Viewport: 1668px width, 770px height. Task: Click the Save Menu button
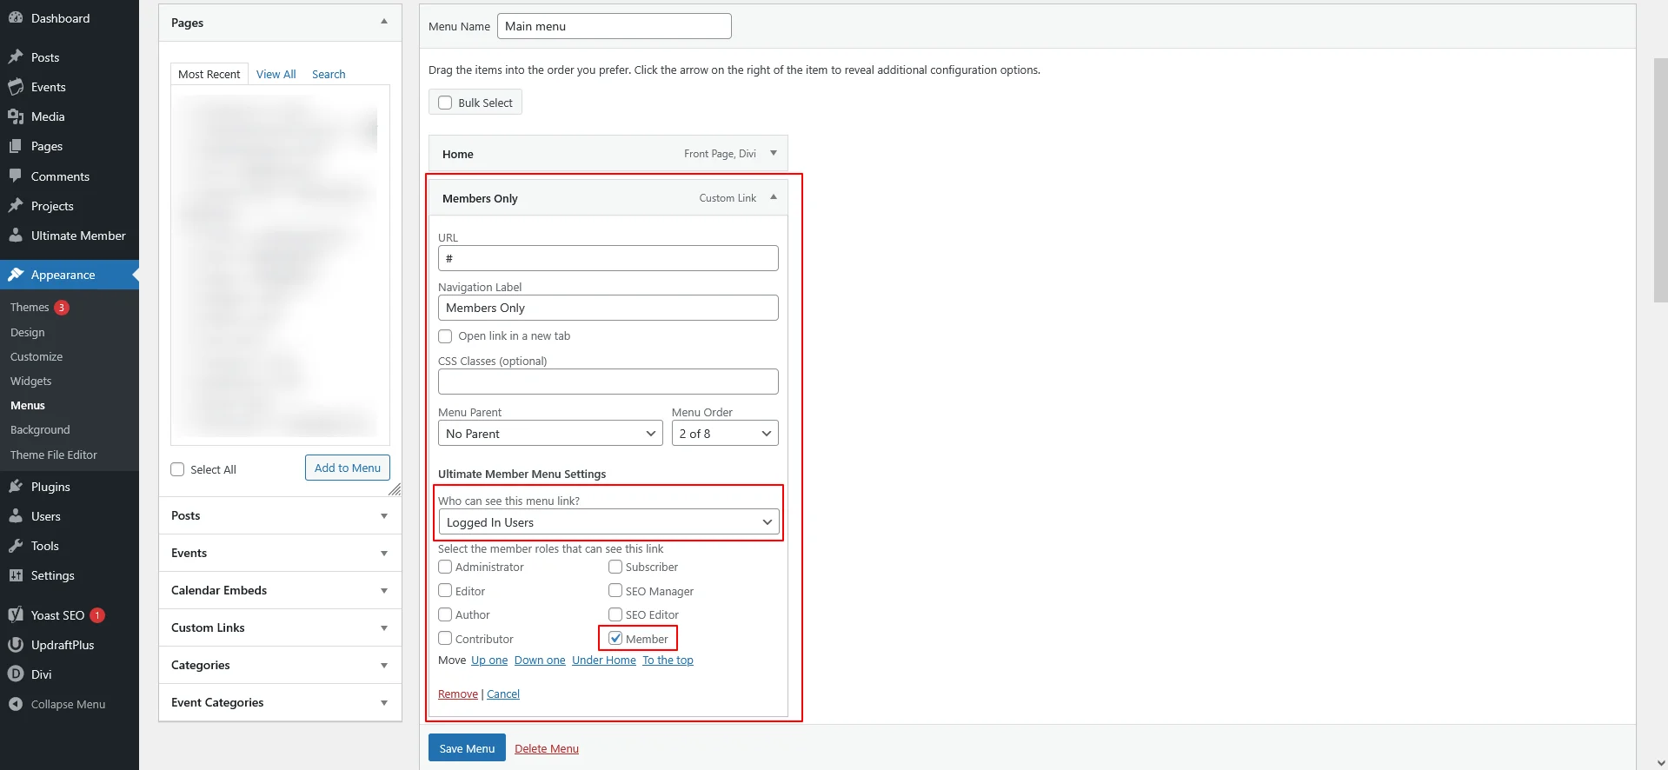coord(467,748)
